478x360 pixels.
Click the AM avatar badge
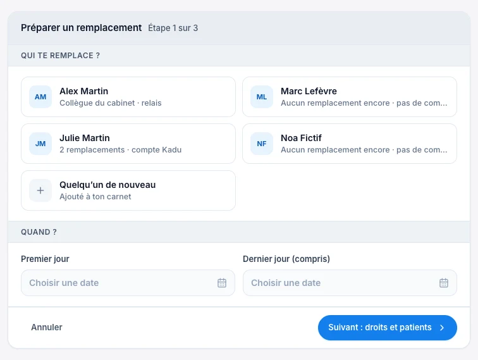point(40,97)
